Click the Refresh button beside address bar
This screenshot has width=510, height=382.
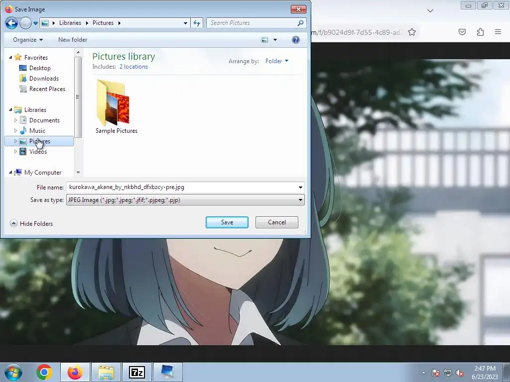(x=197, y=23)
